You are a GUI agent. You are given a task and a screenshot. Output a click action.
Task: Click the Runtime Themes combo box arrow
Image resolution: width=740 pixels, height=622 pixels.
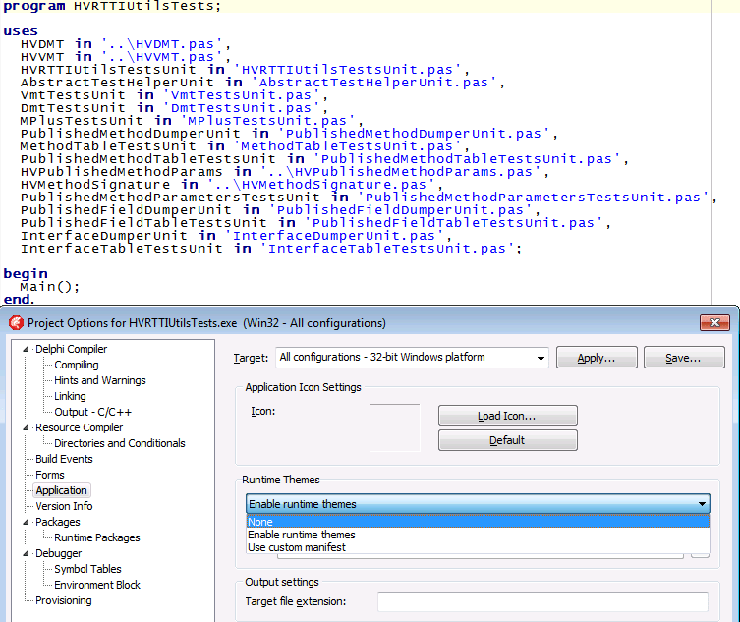click(x=702, y=504)
